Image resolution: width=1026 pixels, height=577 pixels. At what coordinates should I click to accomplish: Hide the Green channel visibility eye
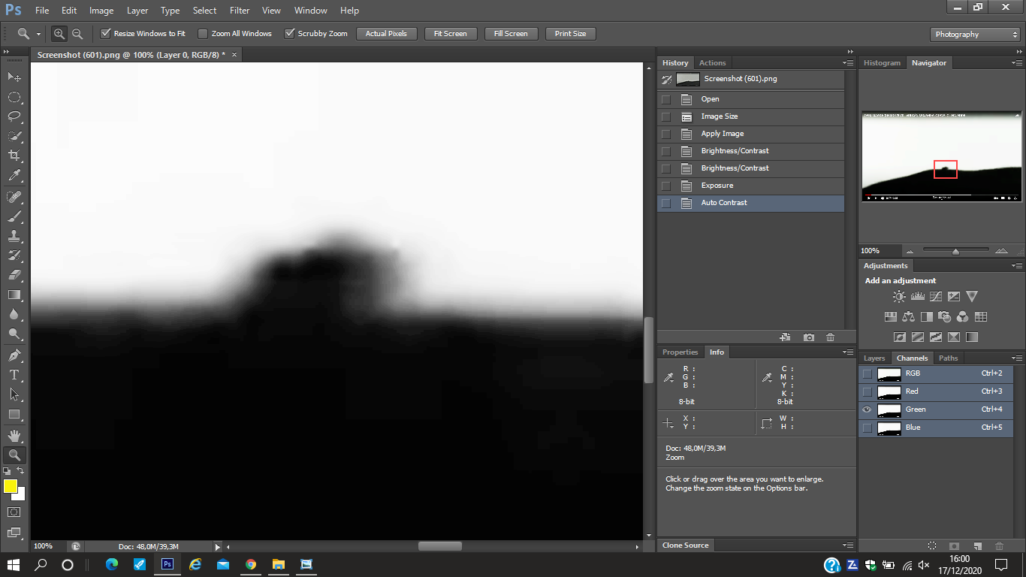click(x=868, y=409)
